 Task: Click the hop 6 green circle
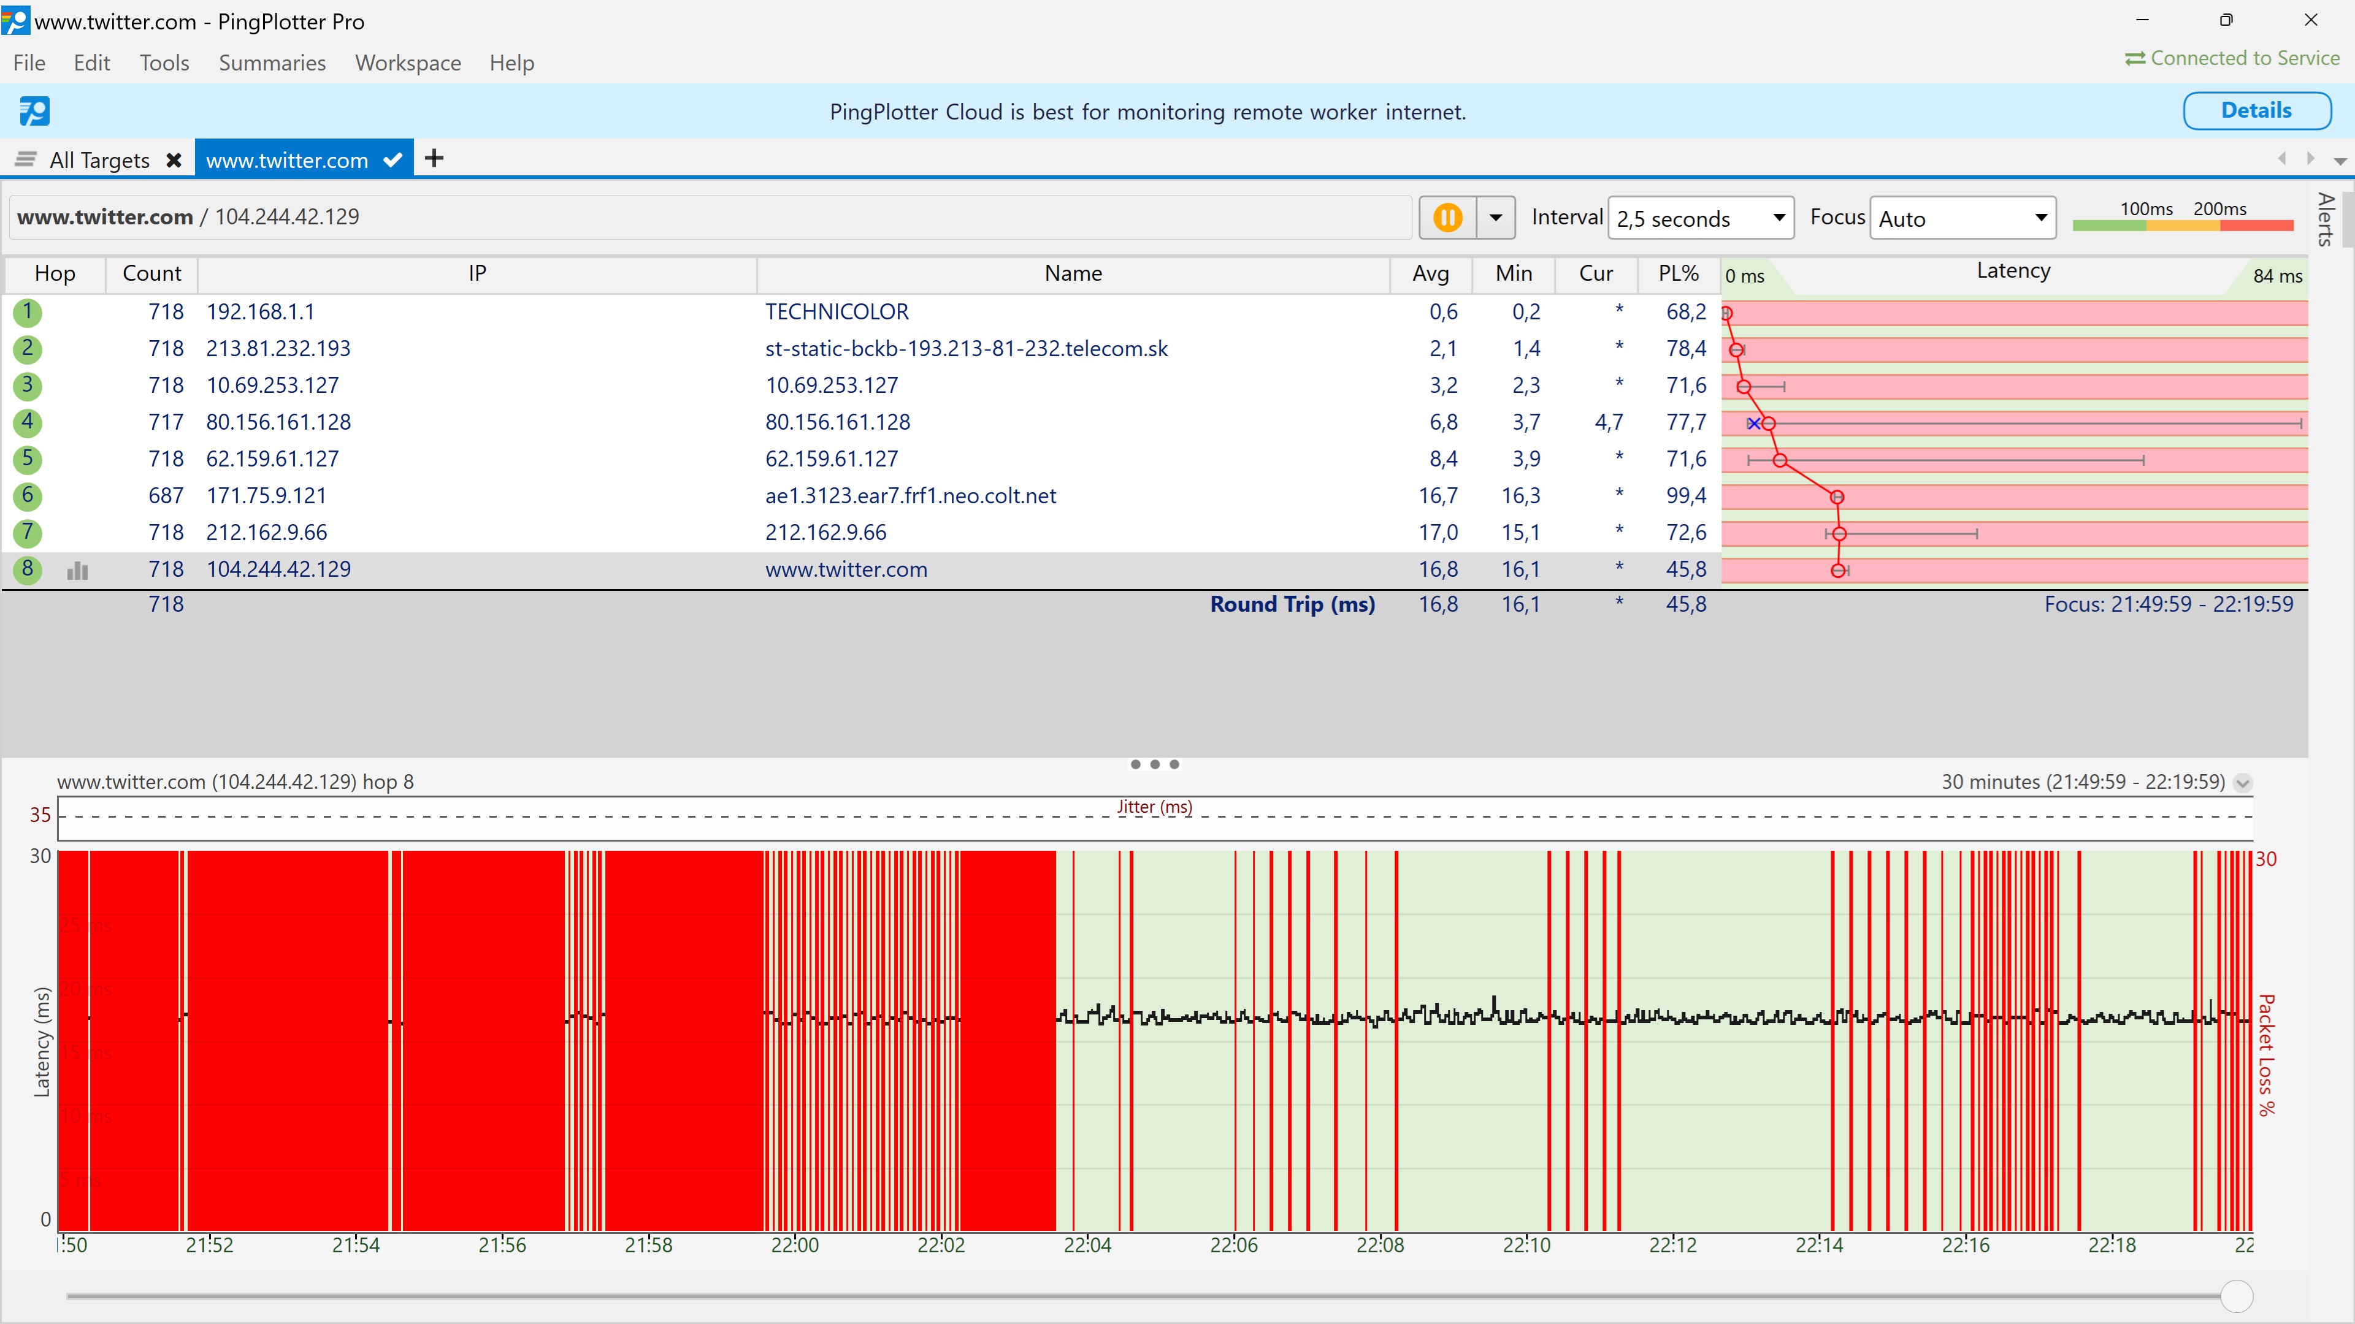28,496
